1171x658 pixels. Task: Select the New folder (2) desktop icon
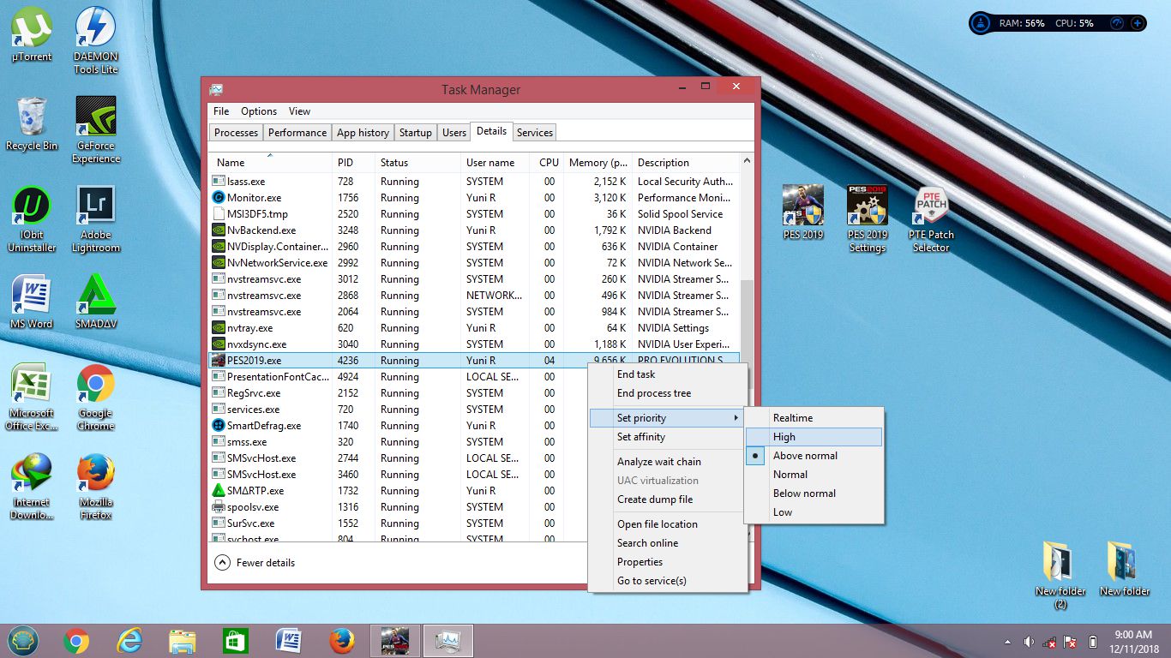click(x=1060, y=575)
